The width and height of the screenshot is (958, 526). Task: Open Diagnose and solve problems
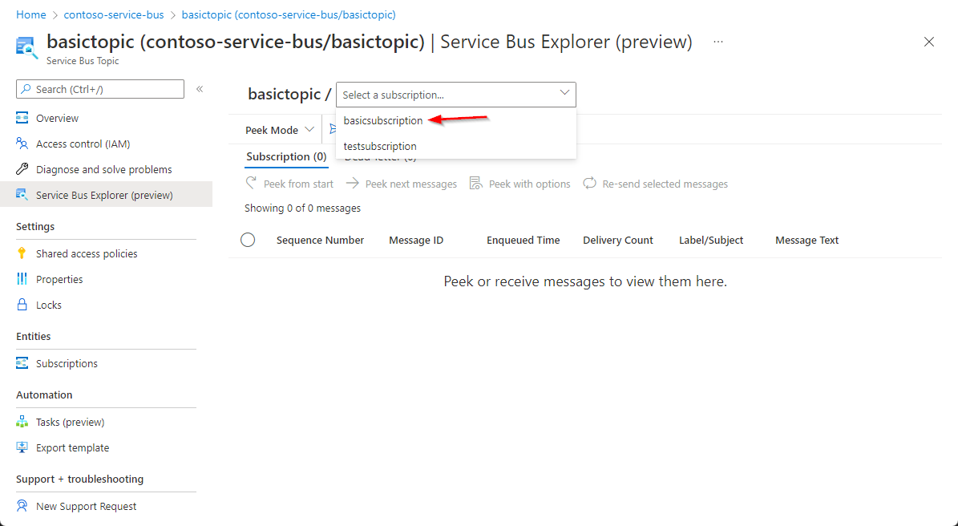tap(104, 169)
